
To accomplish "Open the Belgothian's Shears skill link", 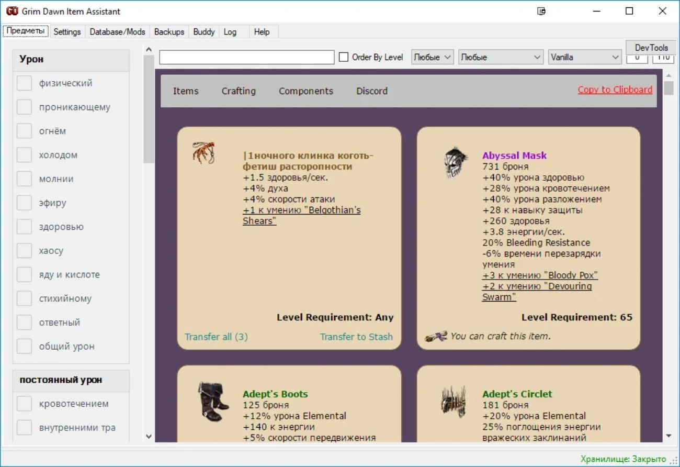I will (301, 216).
